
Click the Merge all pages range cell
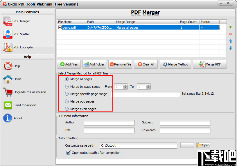[147, 28]
